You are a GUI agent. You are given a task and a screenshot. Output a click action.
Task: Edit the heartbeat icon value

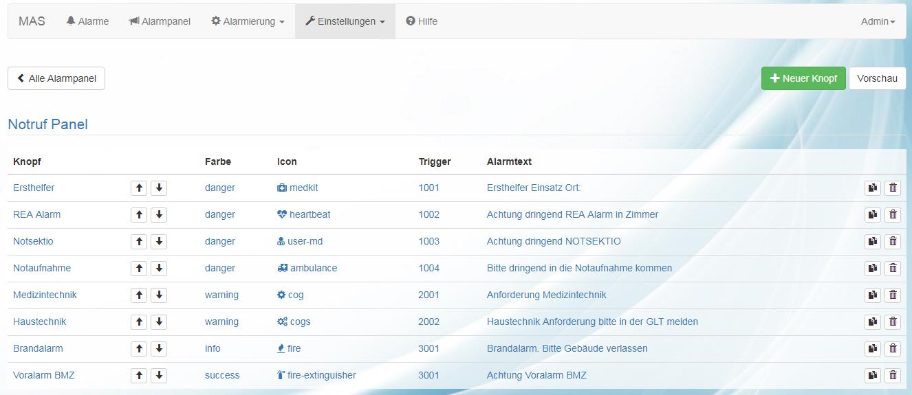(x=304, y=214)
